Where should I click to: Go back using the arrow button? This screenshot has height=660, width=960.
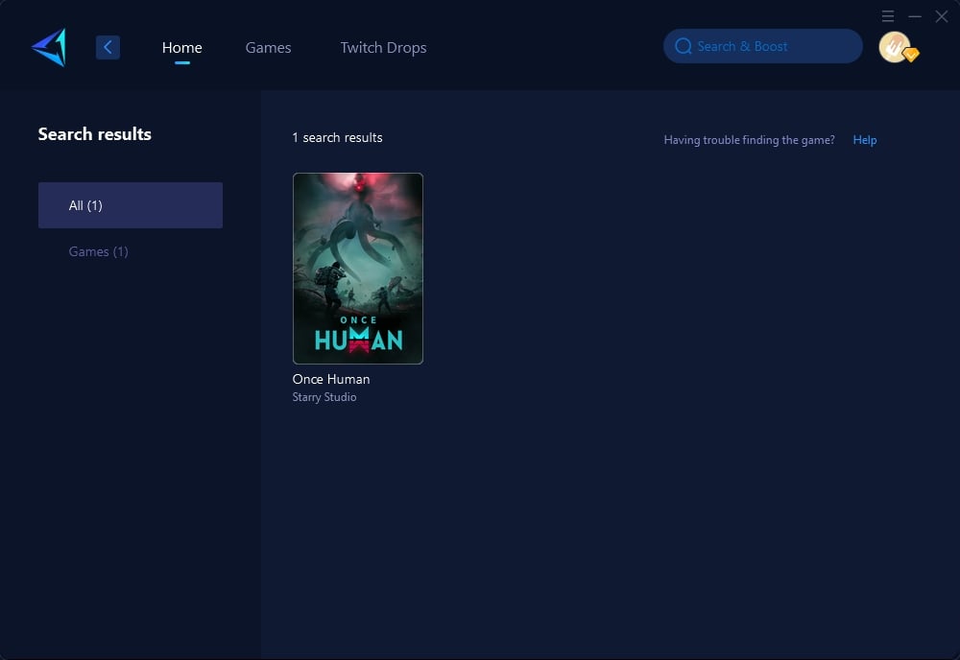click(108, 47)
